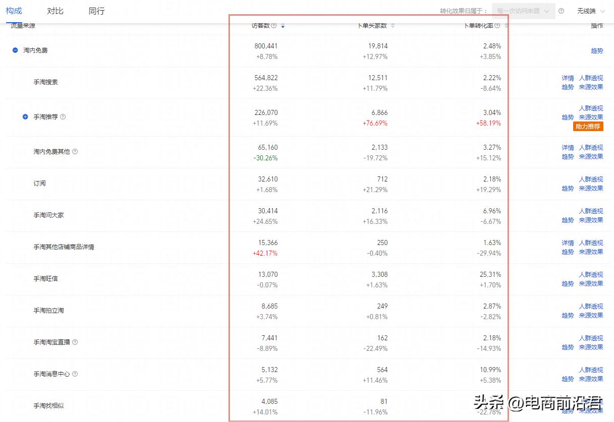This screenshot has width=614, height=422.
Task: Click the 手淘消息中心 help icon
Action: point(75,374)
